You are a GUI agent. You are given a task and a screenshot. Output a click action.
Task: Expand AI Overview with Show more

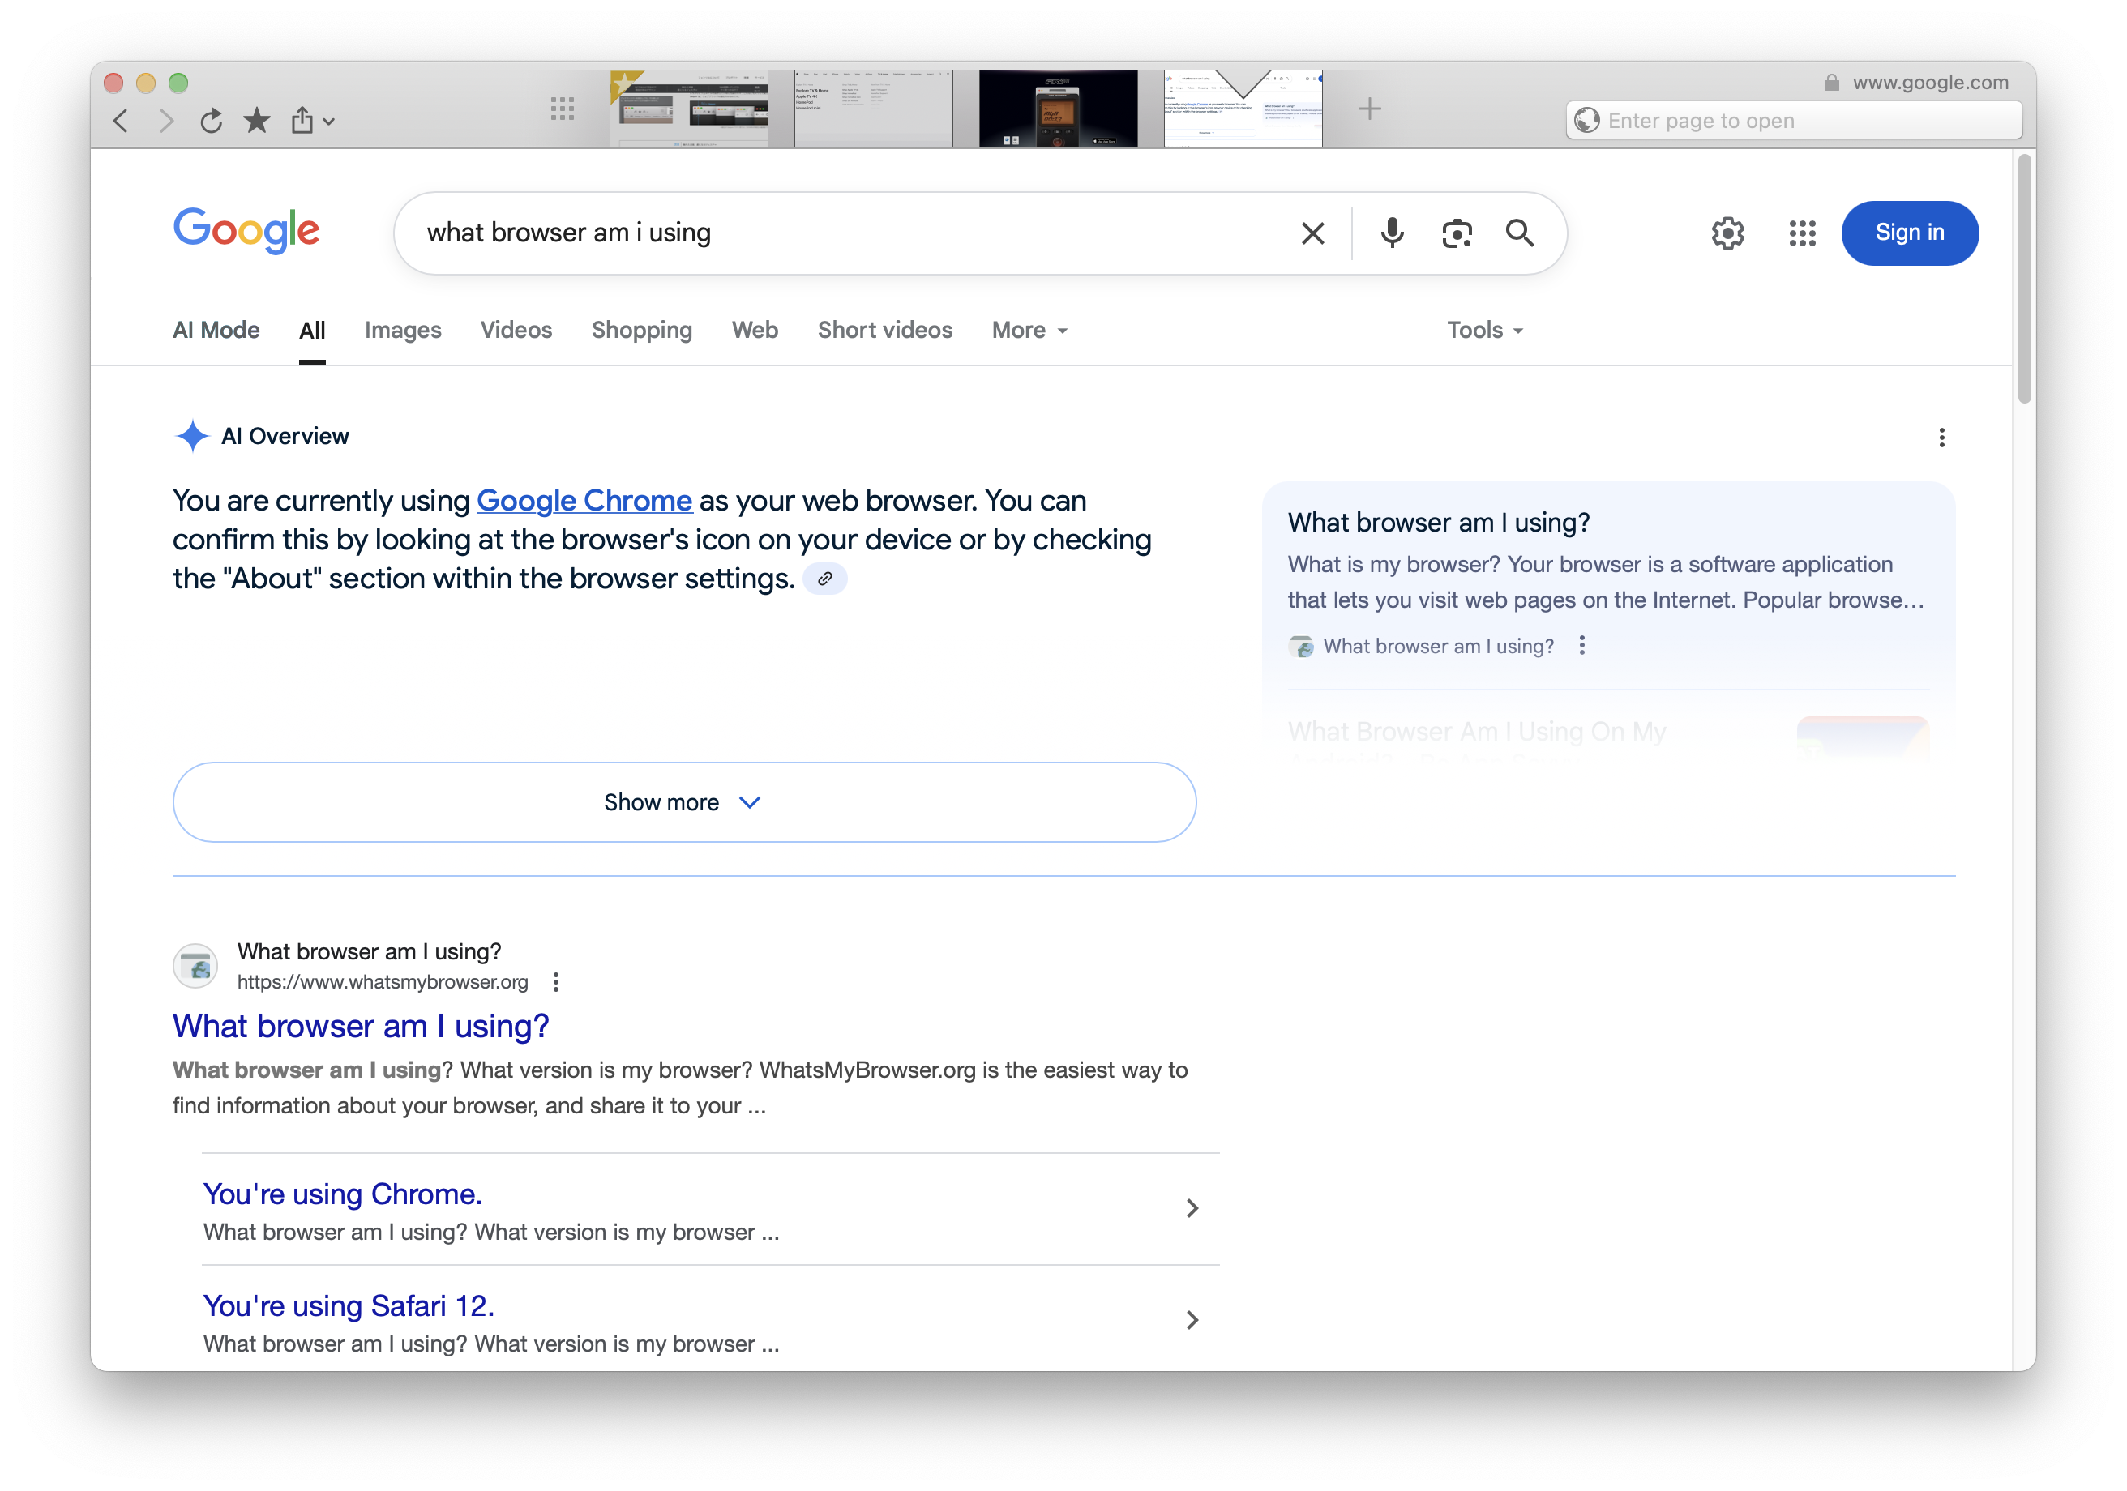point(685,802)
